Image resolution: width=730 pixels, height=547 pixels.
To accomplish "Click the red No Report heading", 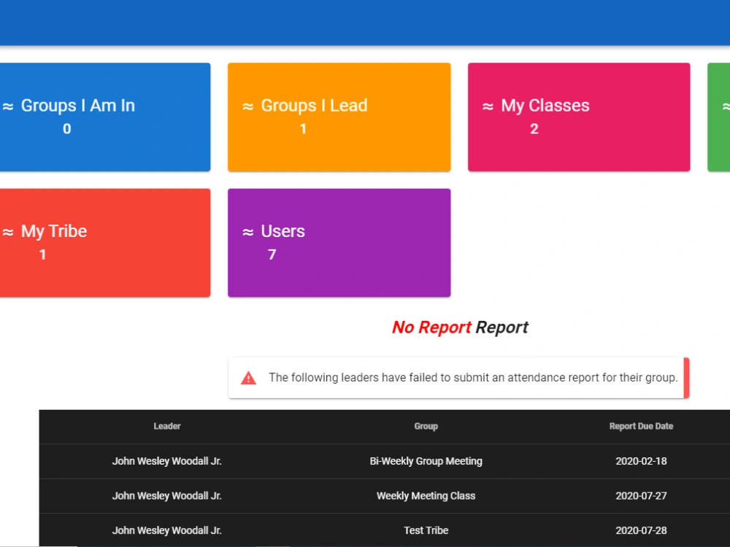I will (431, 327).
